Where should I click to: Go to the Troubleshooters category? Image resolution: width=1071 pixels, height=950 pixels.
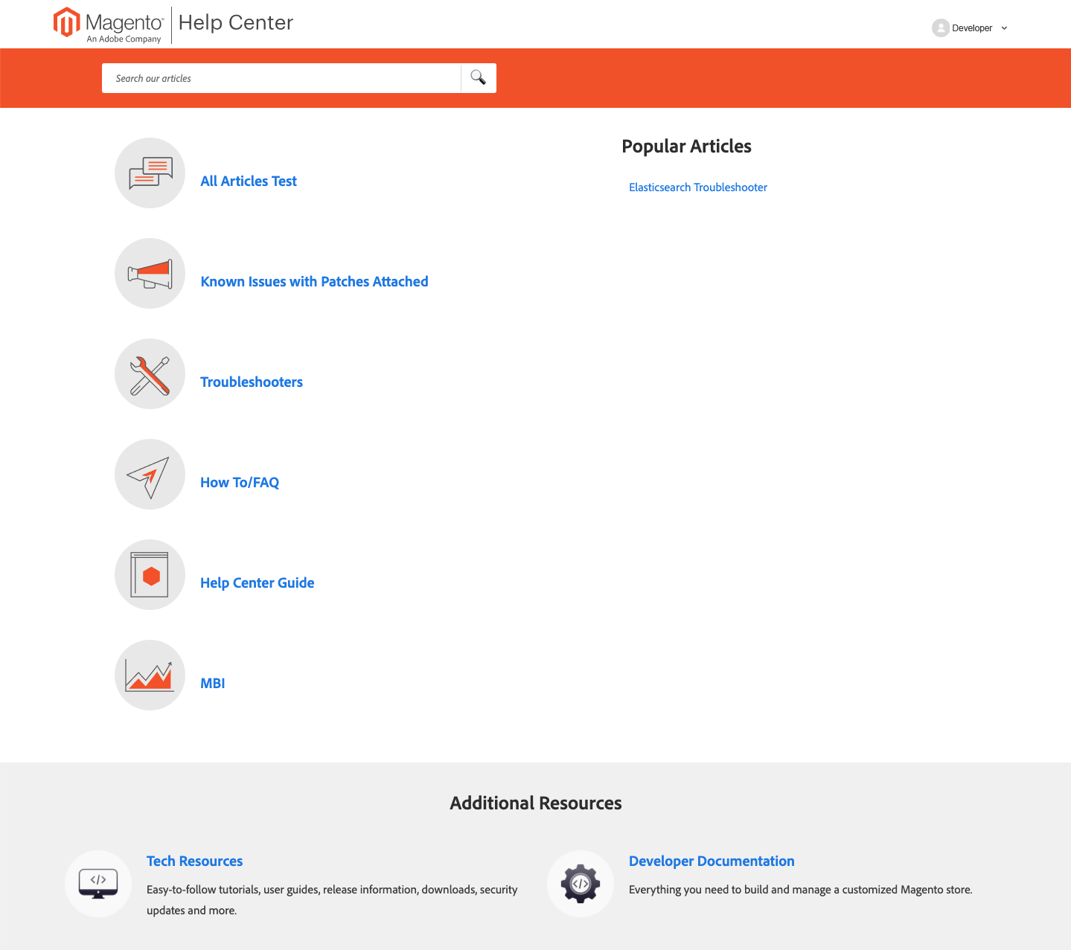252,382
